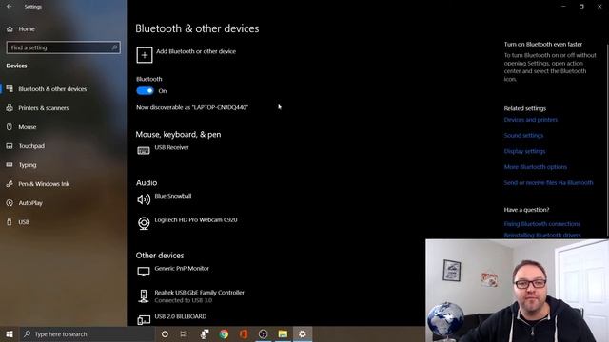The image size is (609, 342).
Task: Open the Mouse settings page
Action: click(x=28, y=127)
